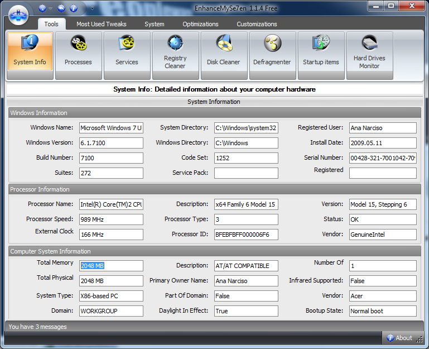Click the processor Version field

click(x=383, y=204)
